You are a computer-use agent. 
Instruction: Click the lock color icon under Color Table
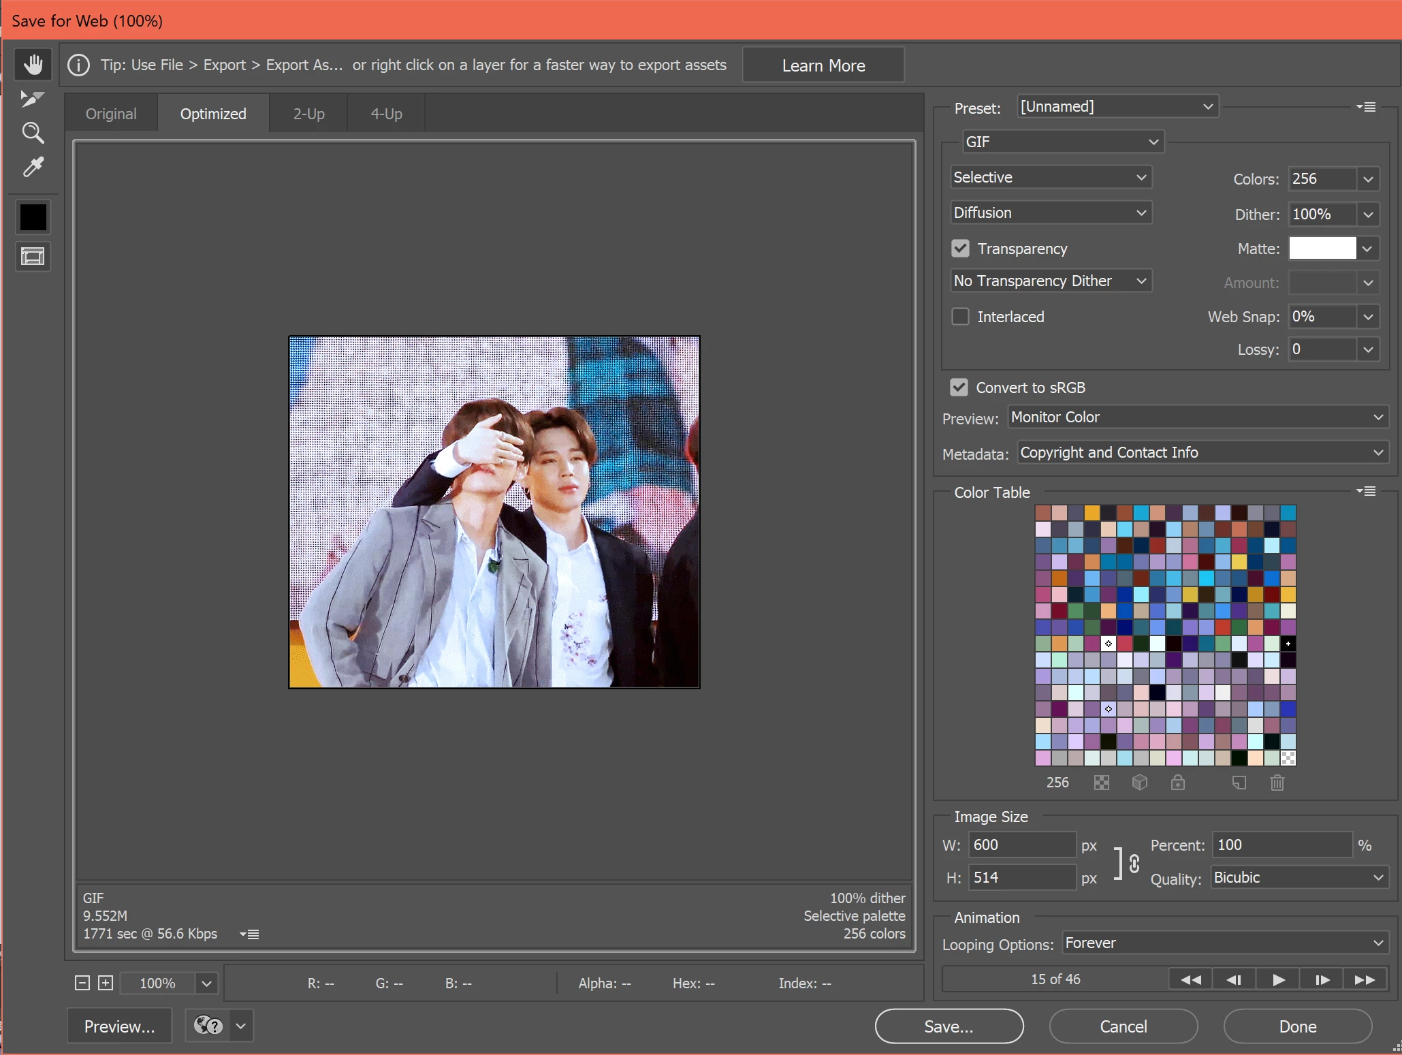(x=1178, y=783)
